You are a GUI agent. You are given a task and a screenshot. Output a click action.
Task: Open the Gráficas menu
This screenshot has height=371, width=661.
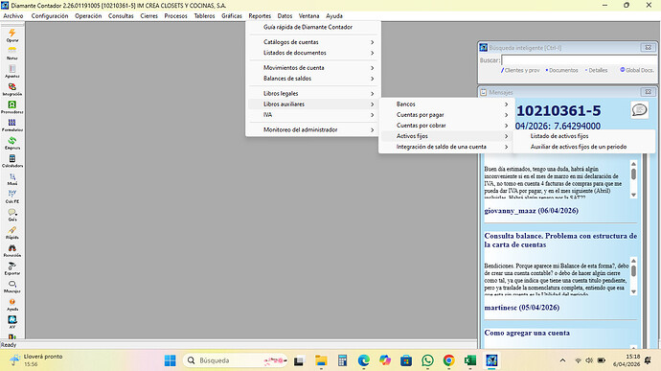pyautogui.click(x=232, y=16)
